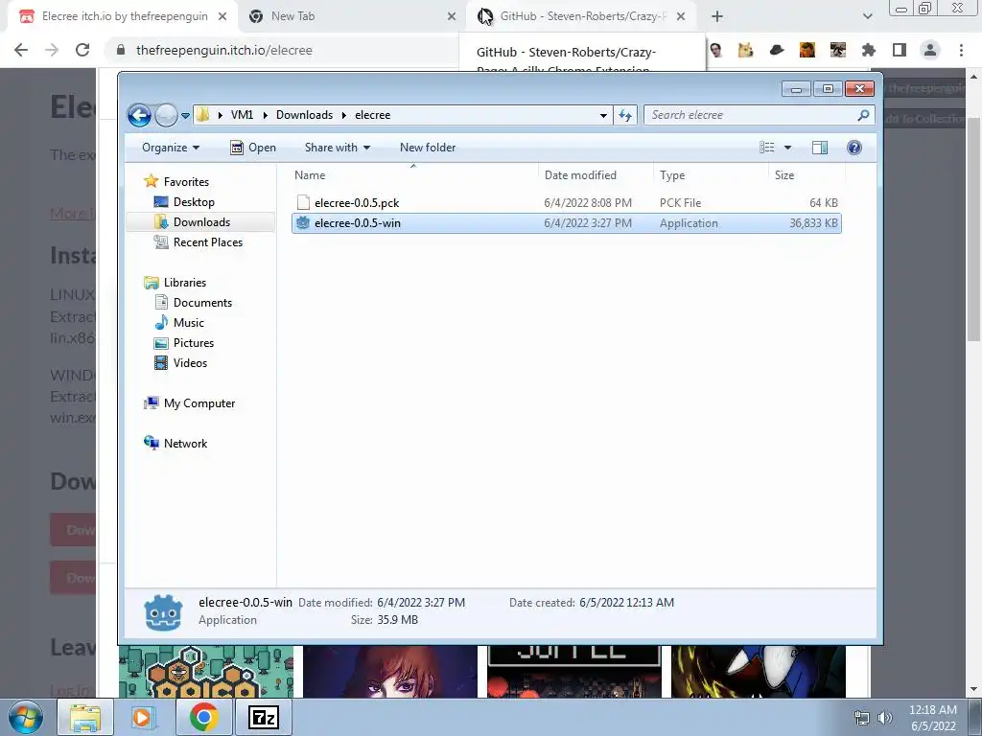
Task: Open the Chrome extensions puzzle icon
Action: 869,50
